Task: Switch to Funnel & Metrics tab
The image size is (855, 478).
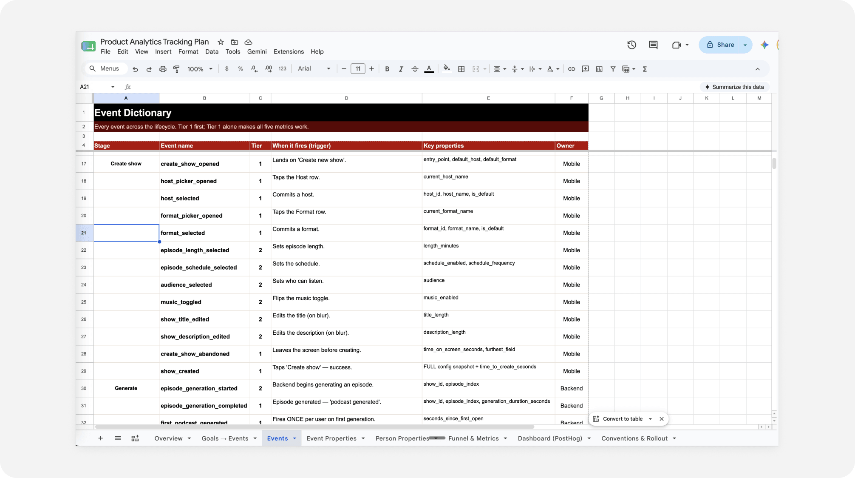Action: pyautogui.click(x=473, y=438)
